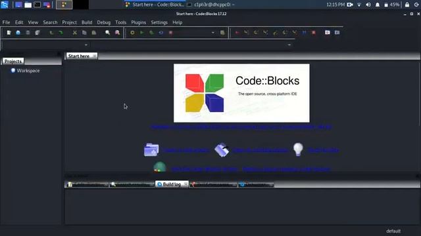Expand the right code completion dropdown
The height and width of the screenshot is (236, 421).
[x=289, y=45]
